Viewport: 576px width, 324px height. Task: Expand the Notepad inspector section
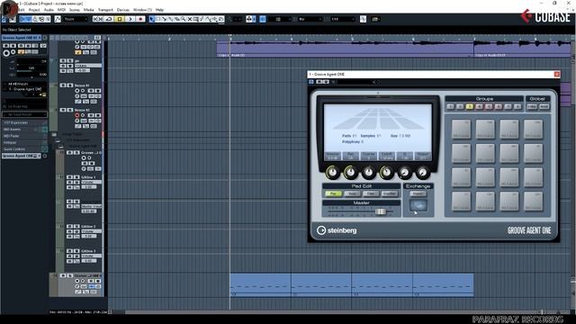pyautogui.click(x=24, y=142)
